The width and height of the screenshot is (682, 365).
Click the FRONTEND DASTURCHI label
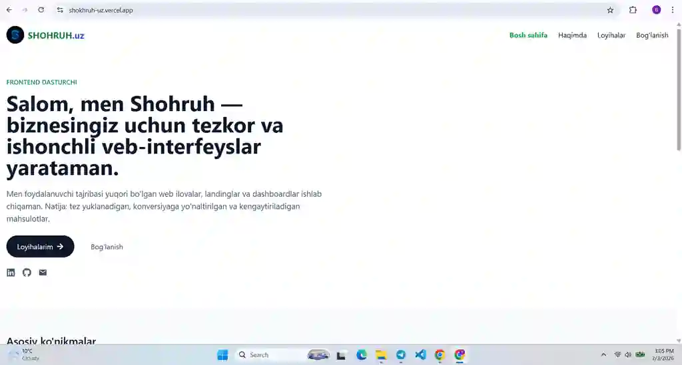pos(42,82)
